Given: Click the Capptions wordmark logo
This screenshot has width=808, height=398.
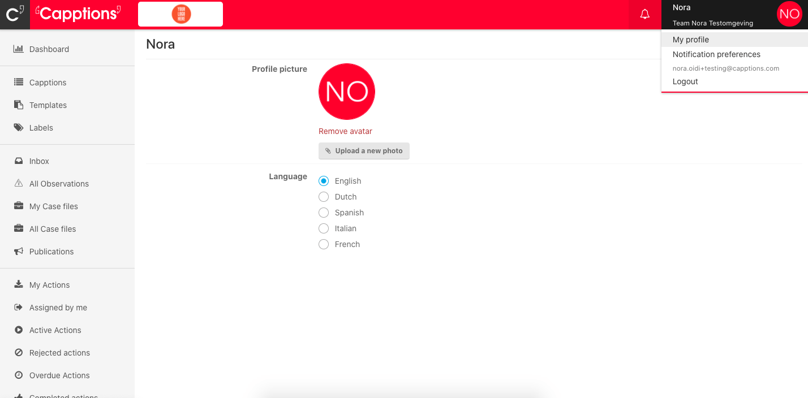Looking at the screenshot, I should (78, 13).
